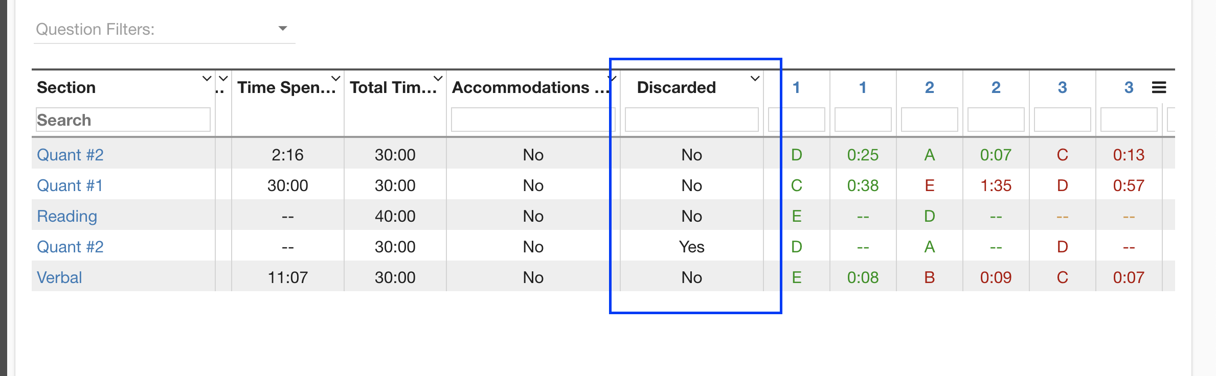Click the first question 2 column header
This screenshot has height=376, width=1216.
tap(929, 87)
